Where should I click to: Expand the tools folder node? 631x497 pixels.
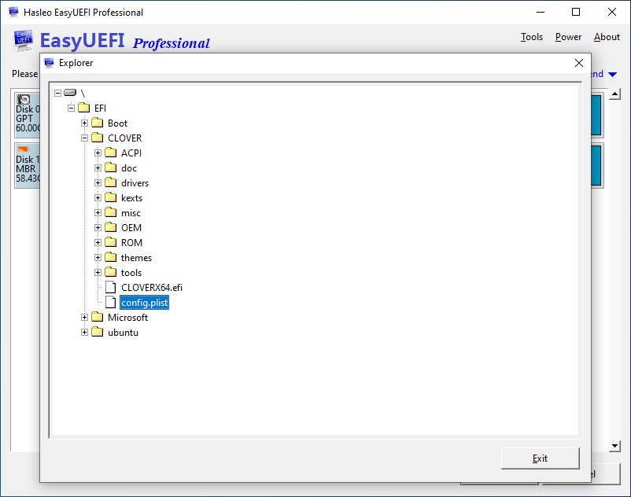(x=98, y=272)
